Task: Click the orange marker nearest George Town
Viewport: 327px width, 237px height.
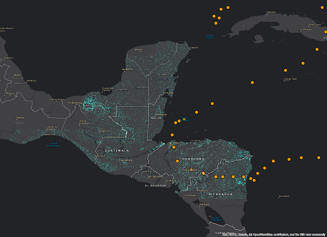Action: (285, 70)
